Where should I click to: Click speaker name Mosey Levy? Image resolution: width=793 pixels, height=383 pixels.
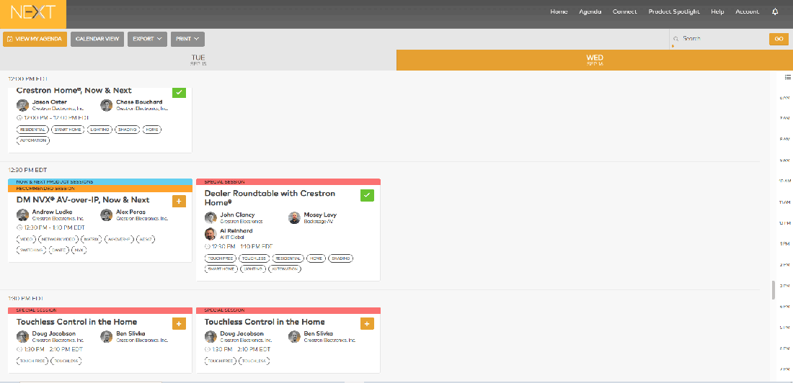point(320,215)
